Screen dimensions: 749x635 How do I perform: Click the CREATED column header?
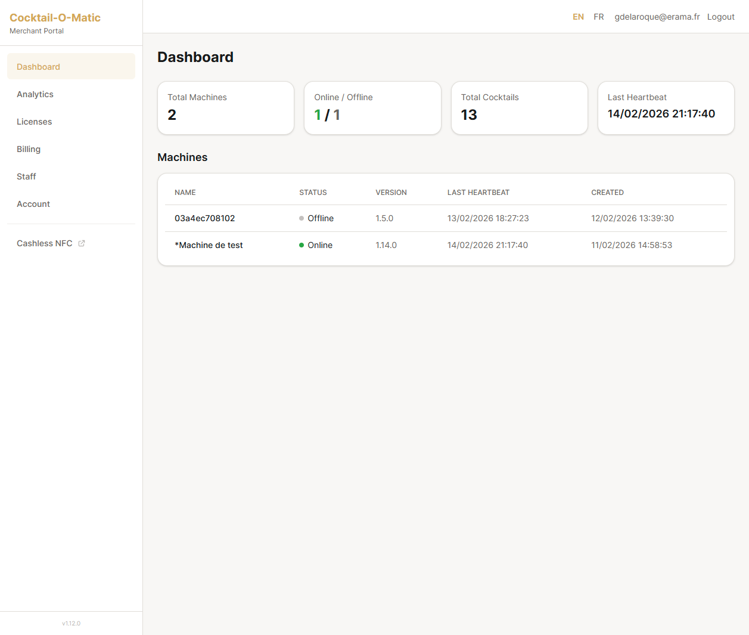pyautogui.click(x=607, y=193)
